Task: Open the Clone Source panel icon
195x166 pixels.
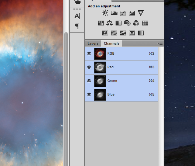Action: point(77,2)
